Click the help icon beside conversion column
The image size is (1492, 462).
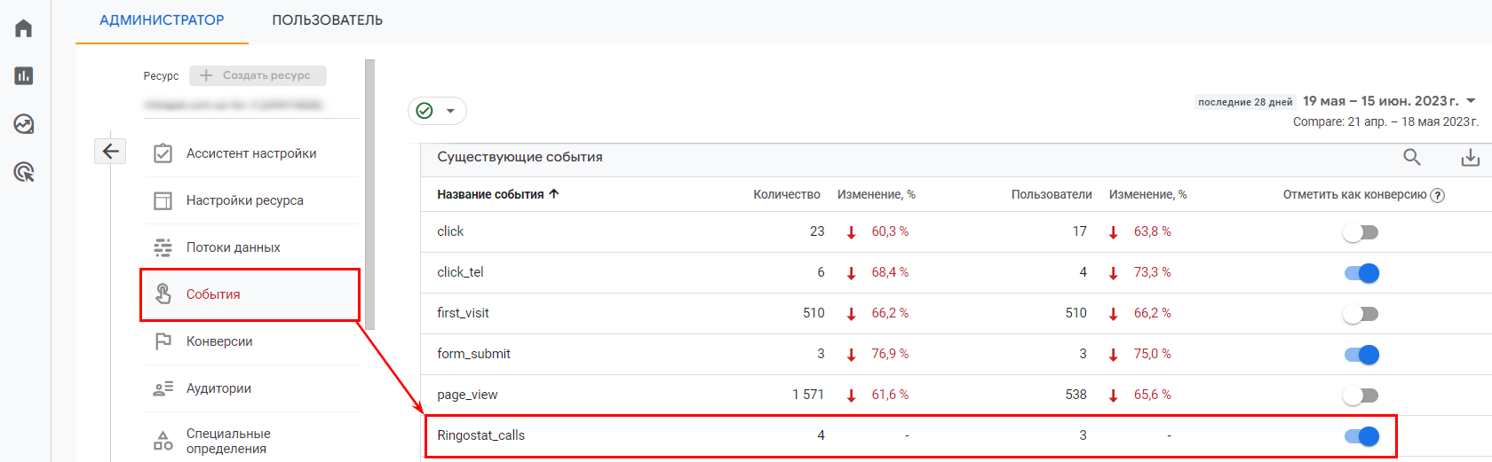1438,195
